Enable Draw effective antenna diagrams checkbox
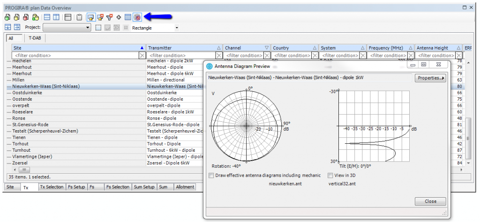The image size is (480, 222). [211, 176]
